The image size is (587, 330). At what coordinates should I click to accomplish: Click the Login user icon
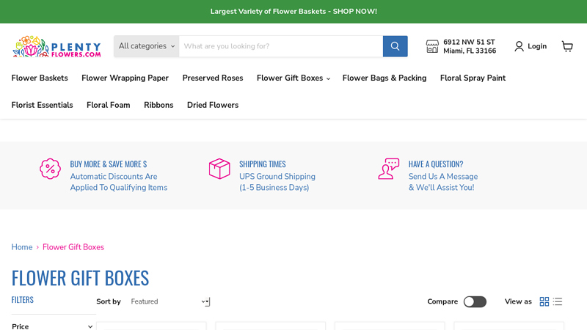(x=519, y=46)
